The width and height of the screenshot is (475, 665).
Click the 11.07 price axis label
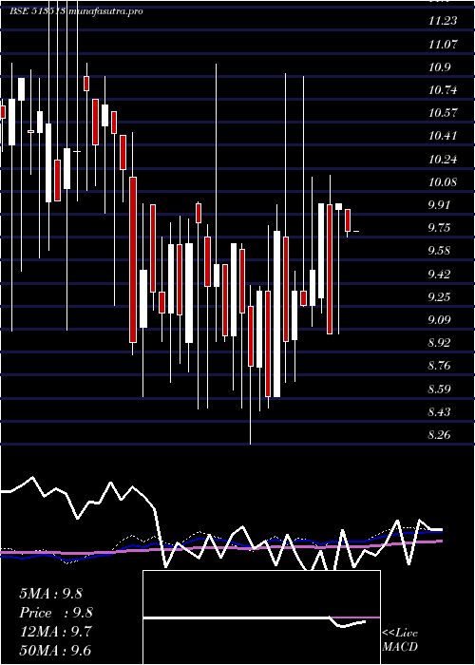point(443,44)
